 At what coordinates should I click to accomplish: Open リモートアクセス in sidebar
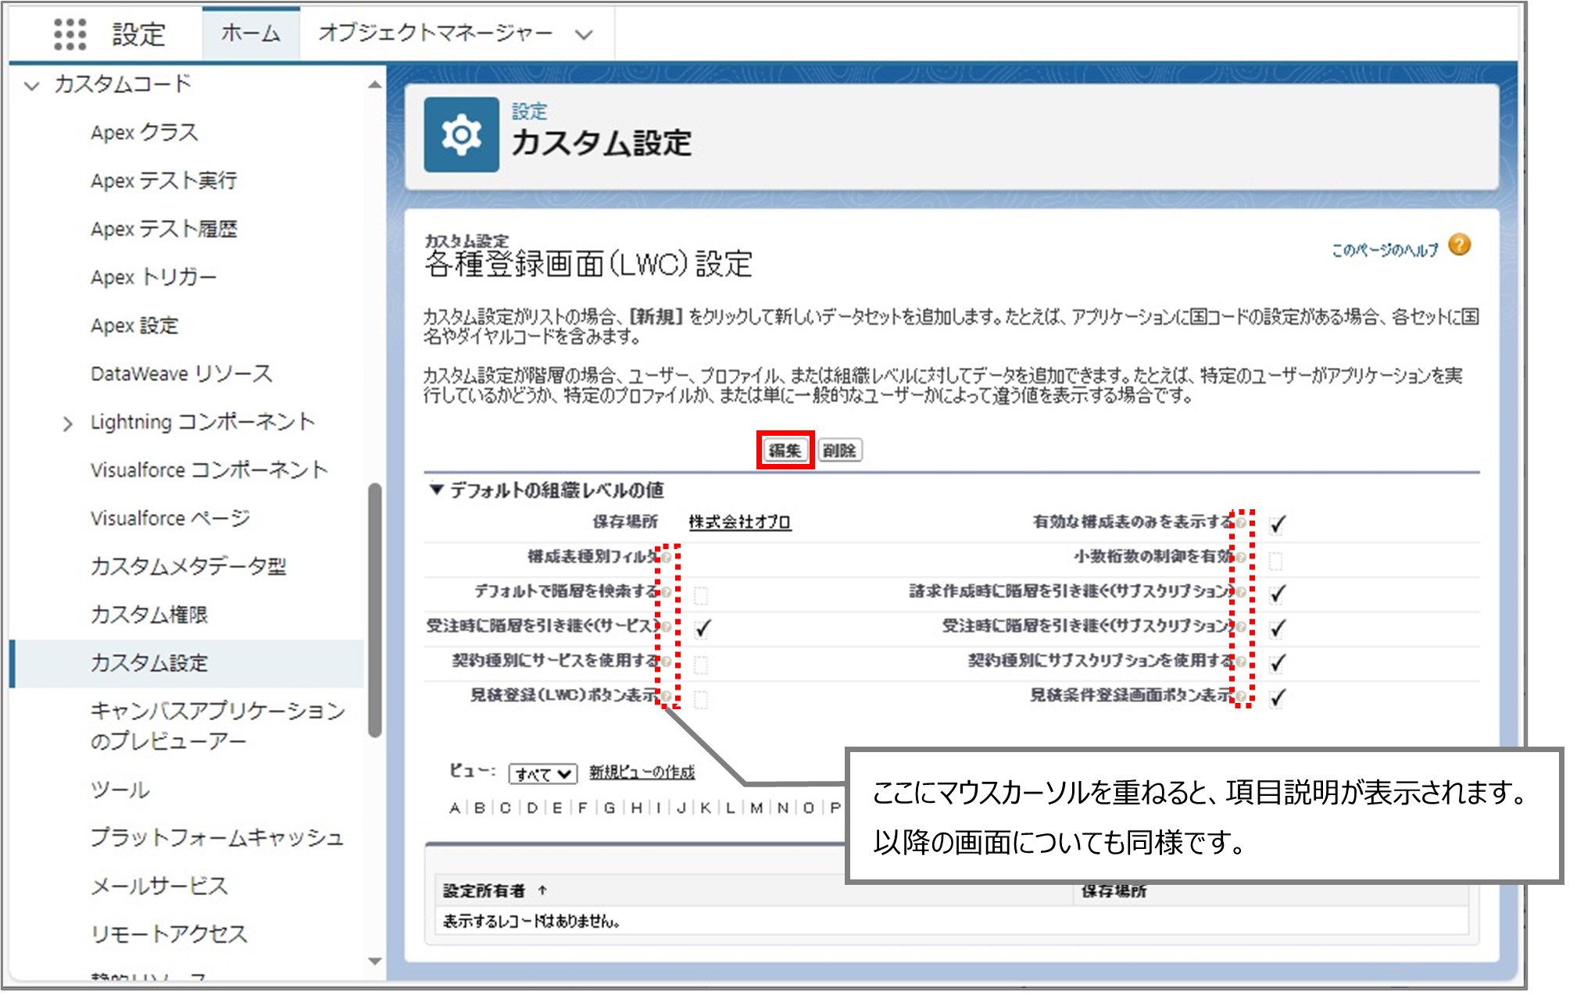(169, 934)
